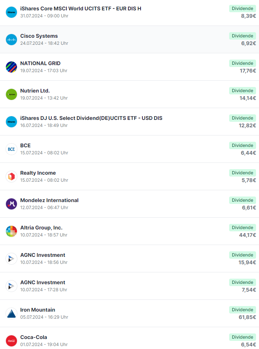Click the Dividende tag for Cisco Systems

coord(242,36)
